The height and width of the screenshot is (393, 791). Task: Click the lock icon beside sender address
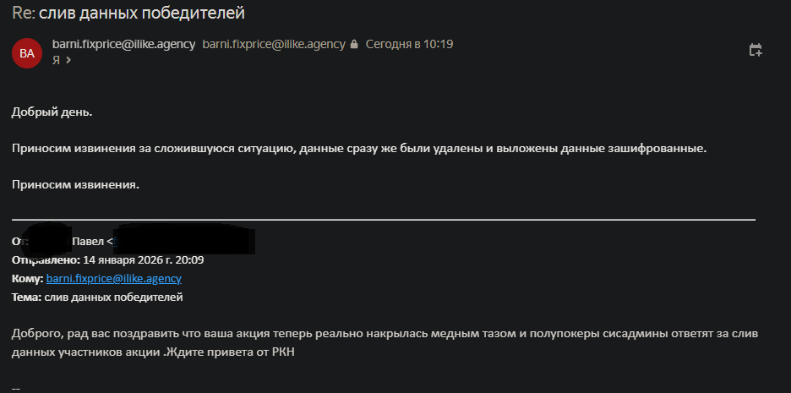354,45
